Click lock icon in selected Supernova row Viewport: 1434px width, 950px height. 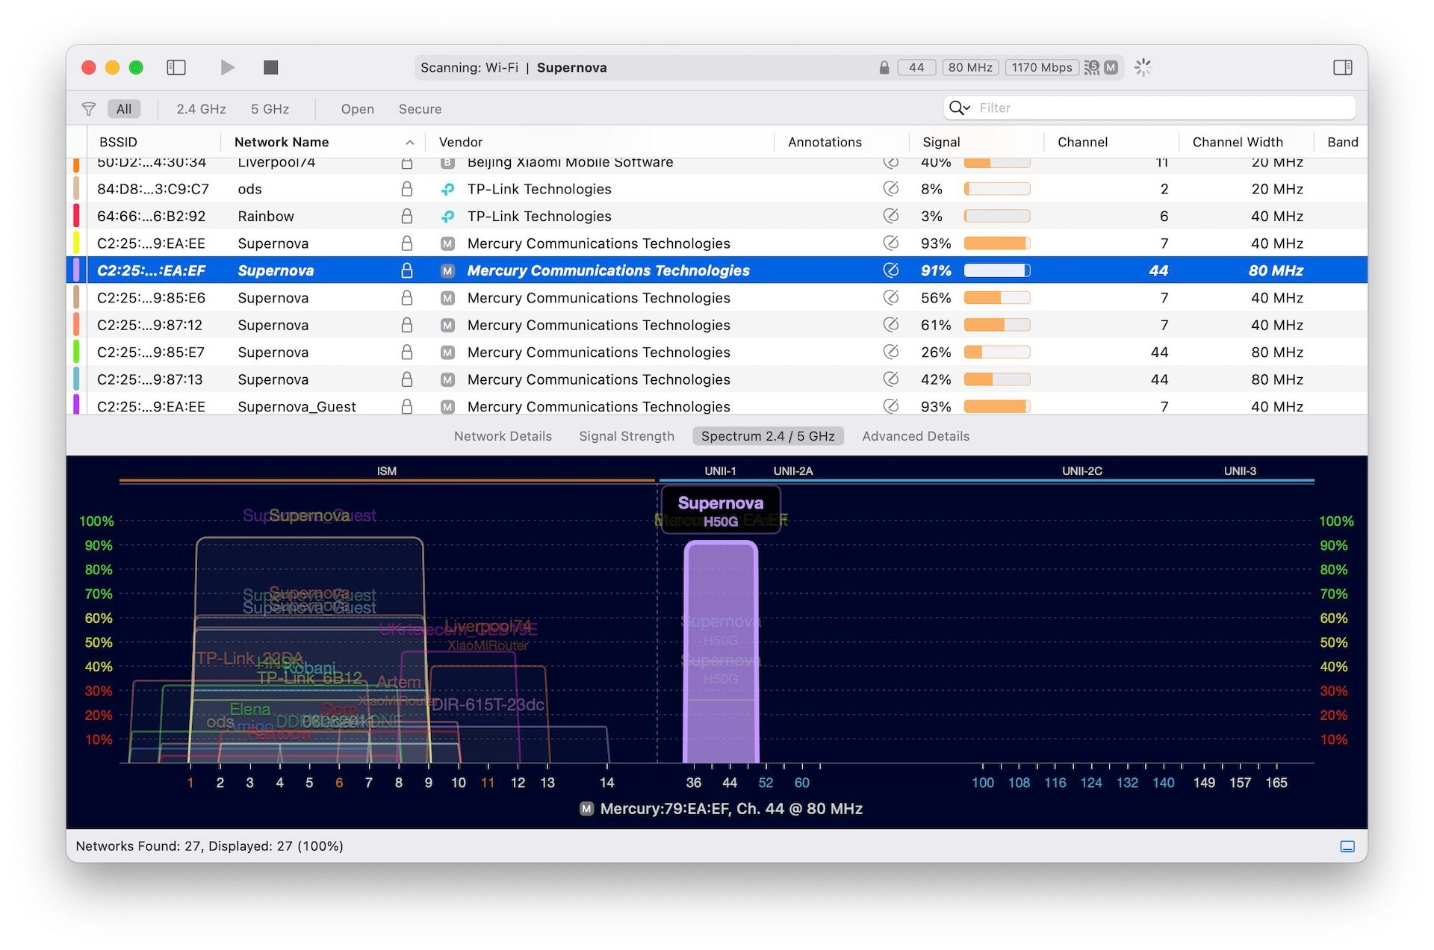tap(407, 270)
